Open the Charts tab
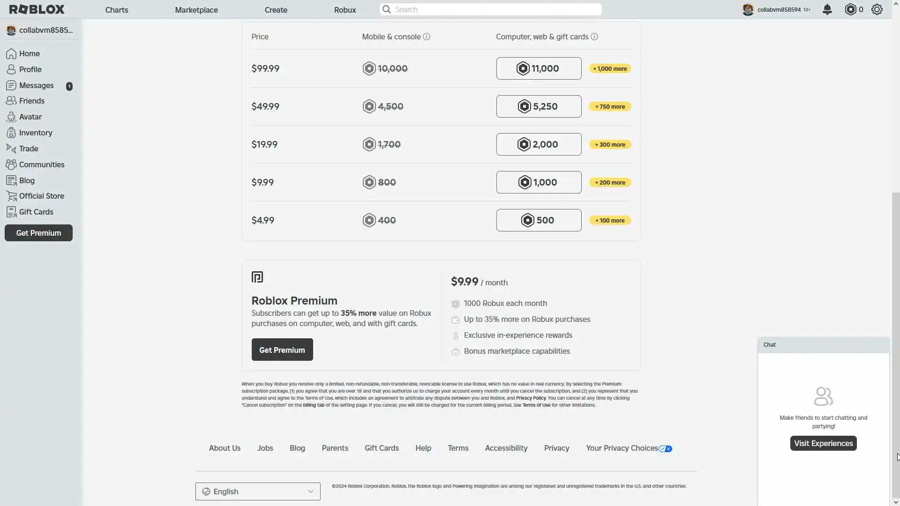 (x=116, y=10)
